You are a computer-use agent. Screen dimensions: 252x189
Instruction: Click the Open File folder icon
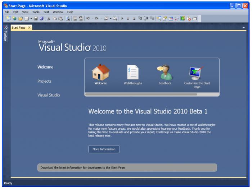[x=21, y=18]
